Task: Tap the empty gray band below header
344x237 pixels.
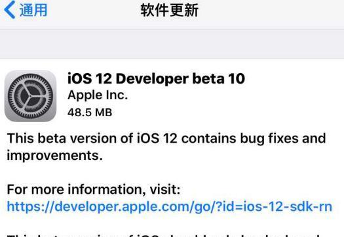Action: (x=172, y=44)
